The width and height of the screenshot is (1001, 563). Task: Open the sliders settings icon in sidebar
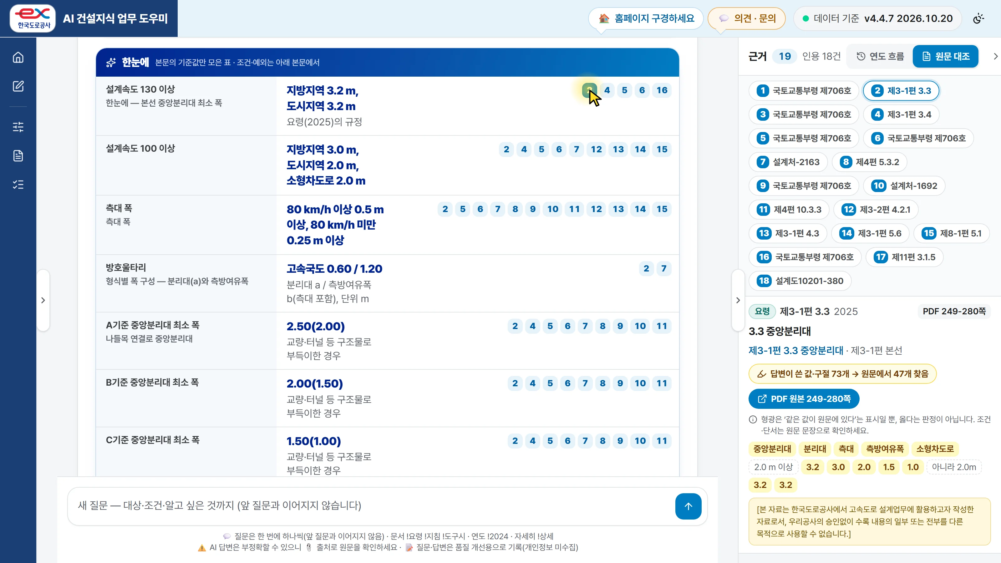18,127
